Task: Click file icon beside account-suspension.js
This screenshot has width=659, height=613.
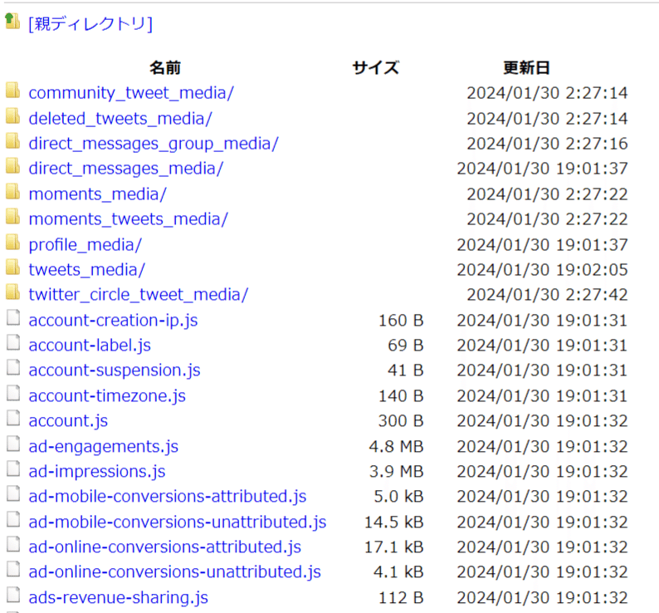Action: [13, 367]
